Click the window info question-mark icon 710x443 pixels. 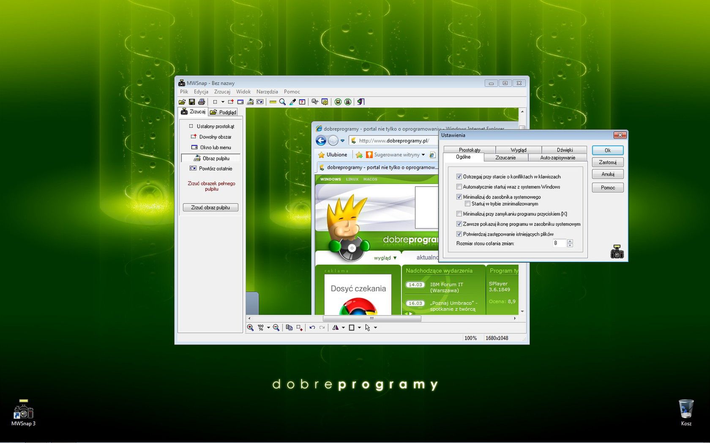302,102
